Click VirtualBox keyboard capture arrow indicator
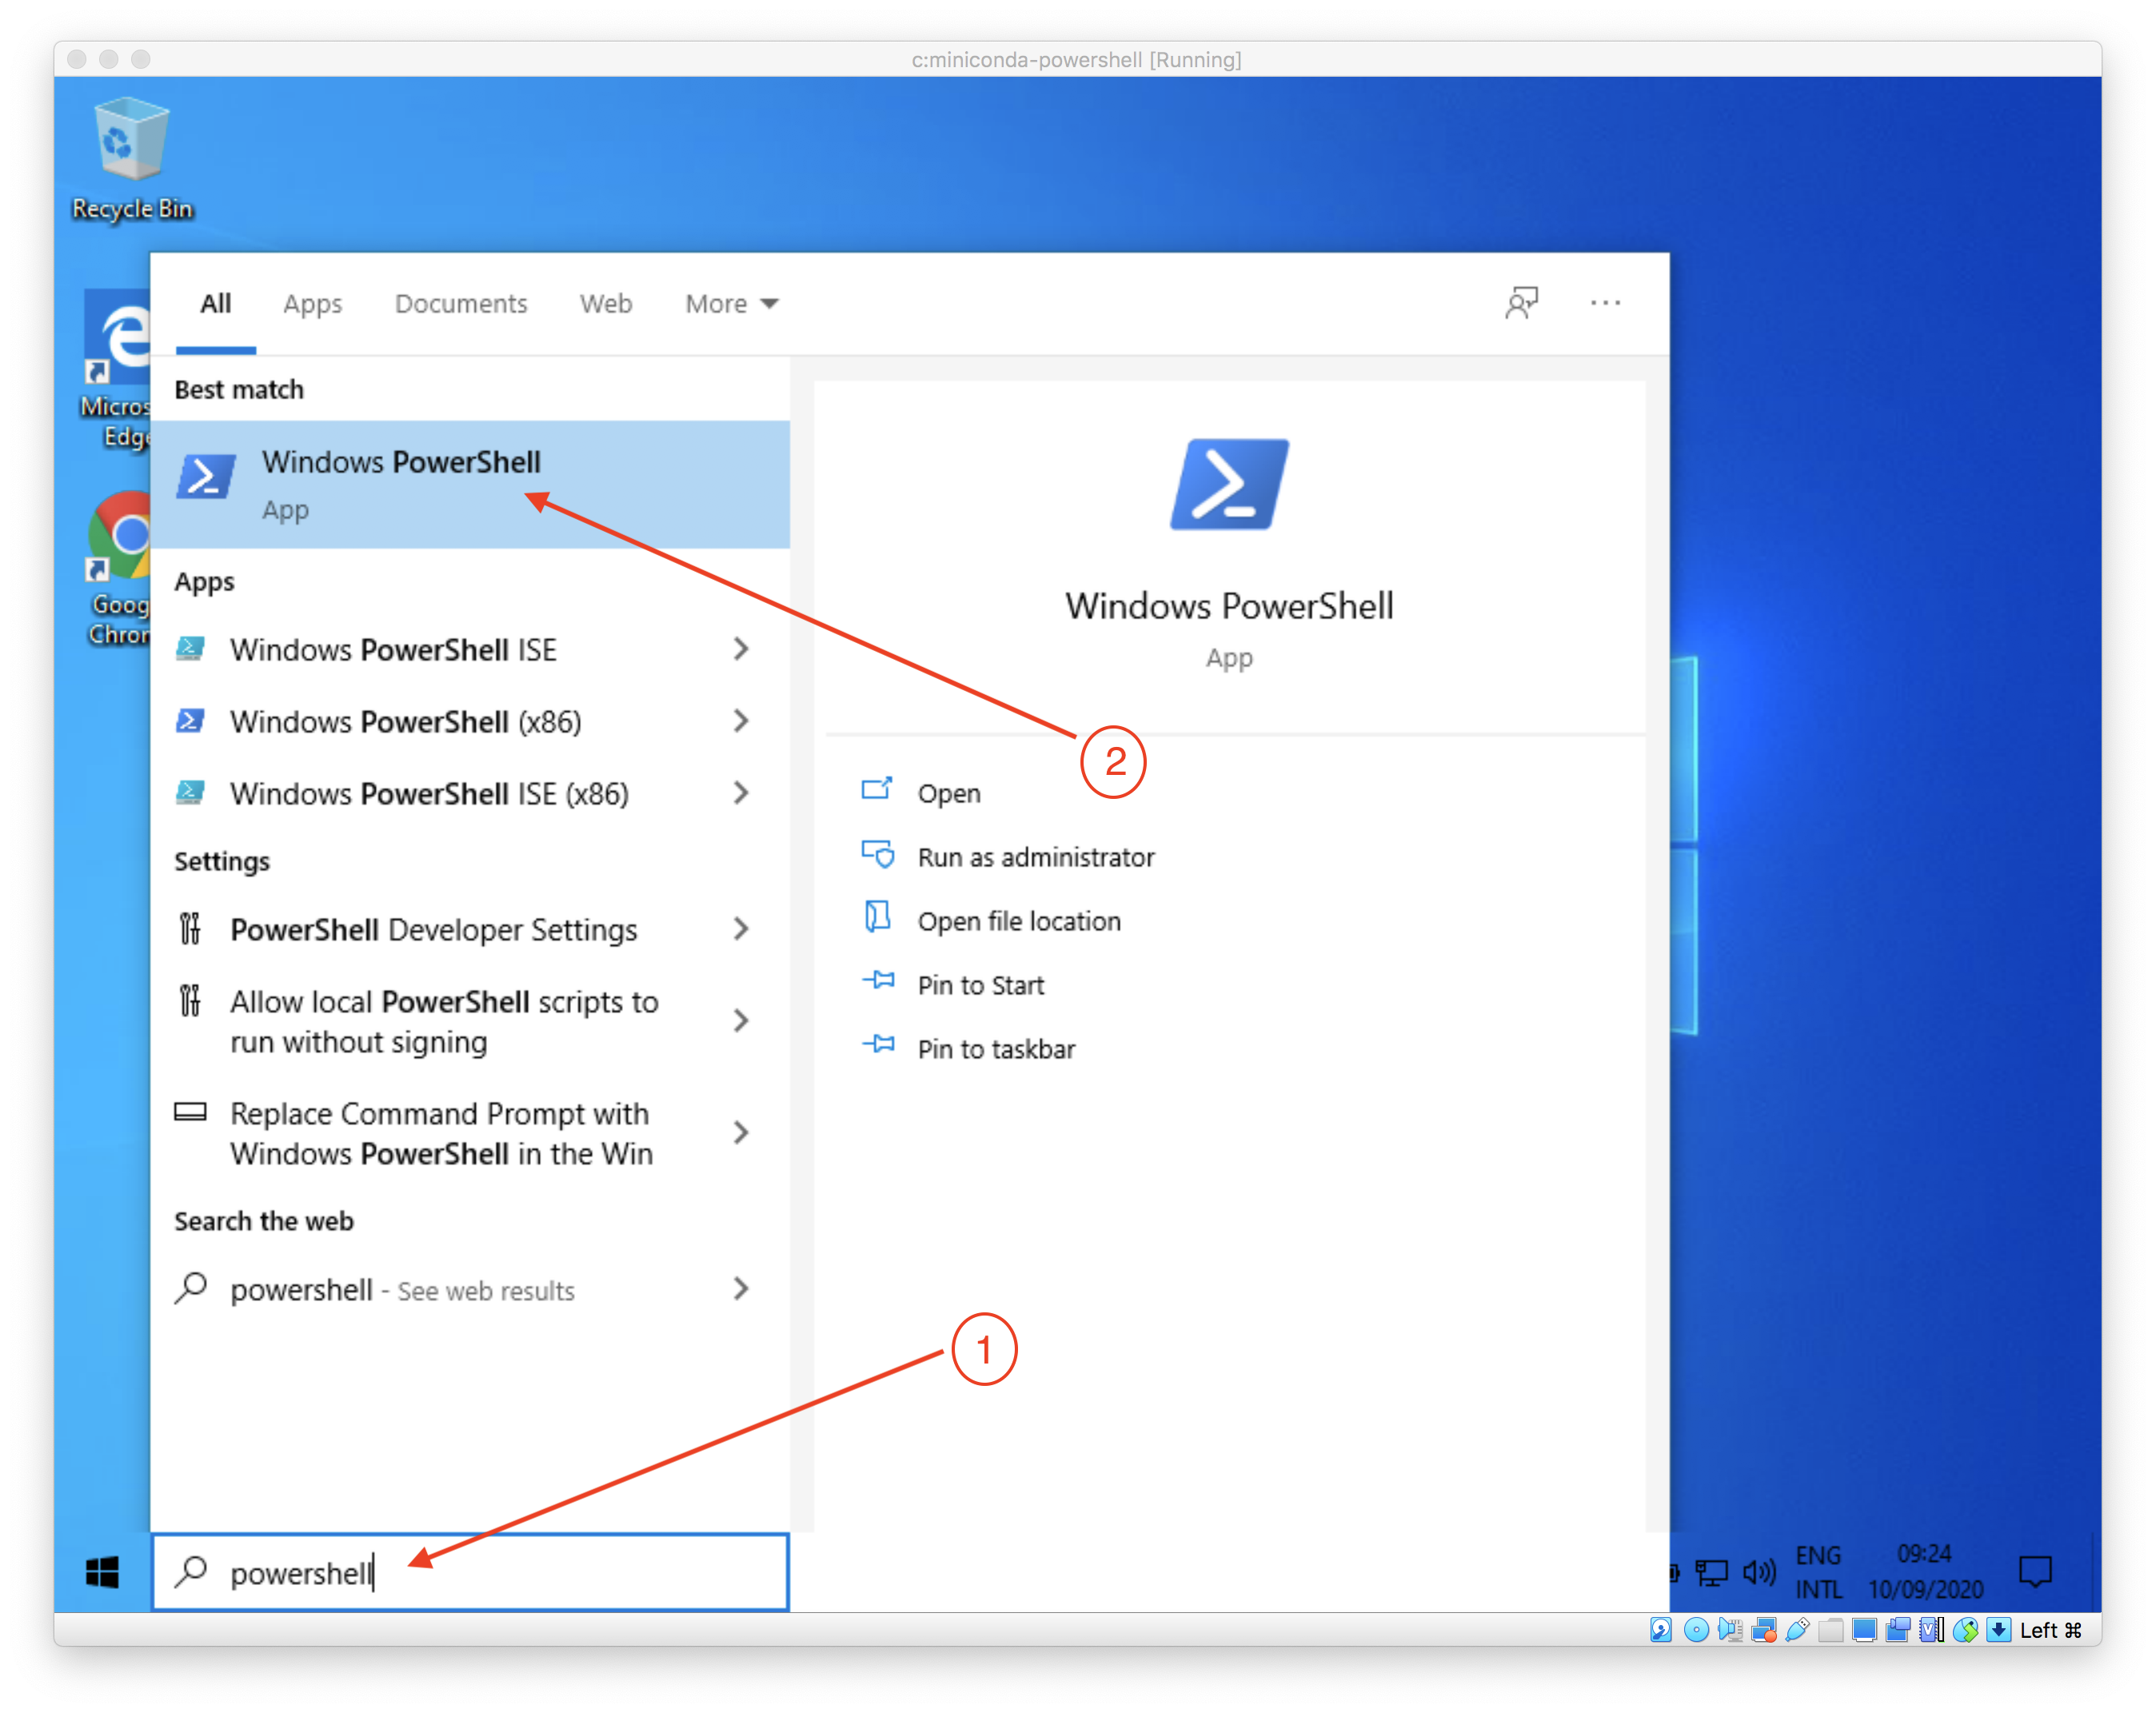The height and width of the screenshot is (1713, 2156). 1999,1630
